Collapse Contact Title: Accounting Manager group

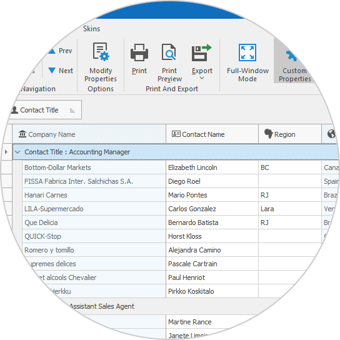[17, 152]
